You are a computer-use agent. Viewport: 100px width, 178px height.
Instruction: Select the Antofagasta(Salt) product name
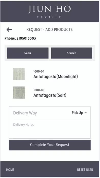50,95
